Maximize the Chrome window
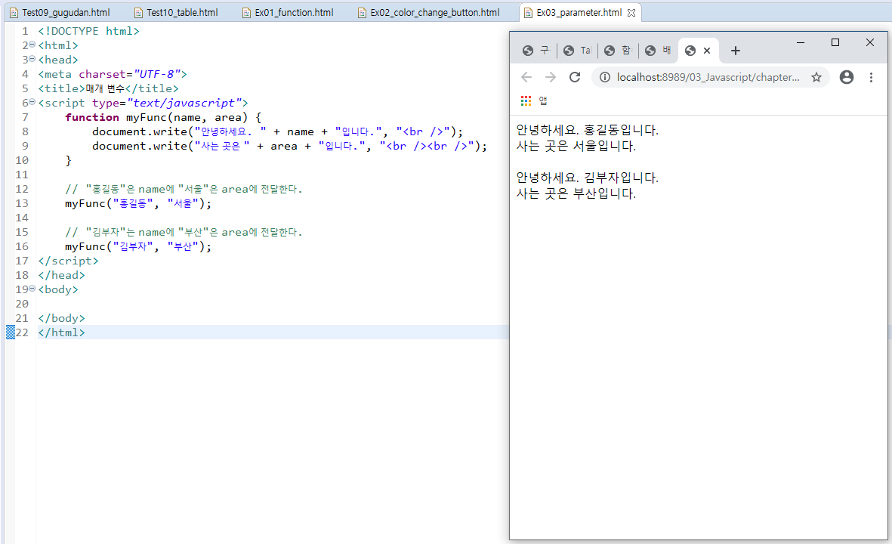The width and height of the screenshot is (892, 544). click(x=835, y=42)
